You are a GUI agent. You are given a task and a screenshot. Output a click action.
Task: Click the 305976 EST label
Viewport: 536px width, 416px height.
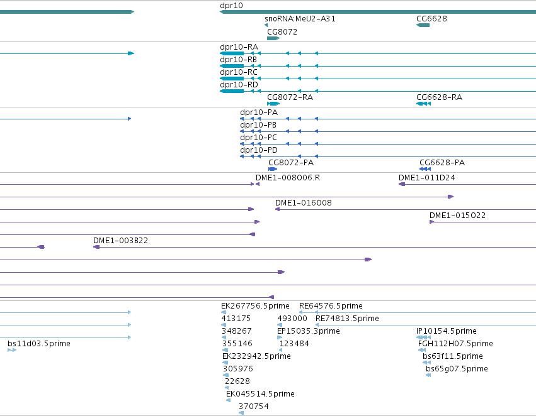click(x=238, y=369)
